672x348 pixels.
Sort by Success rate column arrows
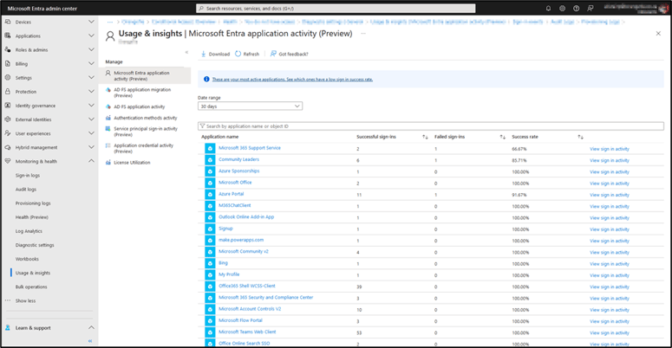(580, 137)
